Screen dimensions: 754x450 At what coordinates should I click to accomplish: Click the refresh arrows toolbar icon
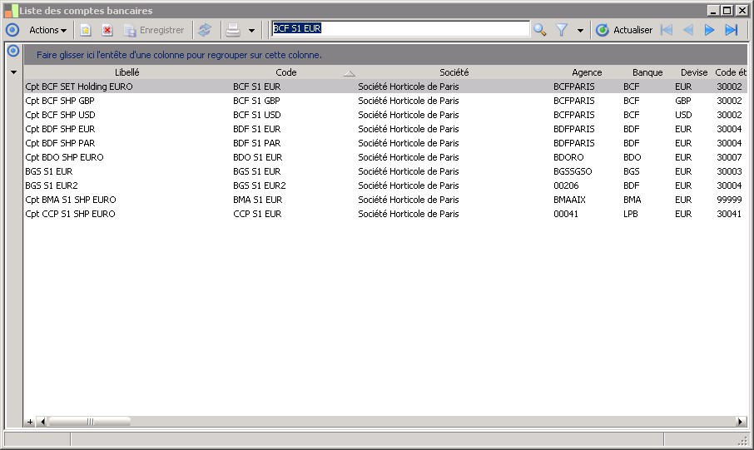pos(205,30)
